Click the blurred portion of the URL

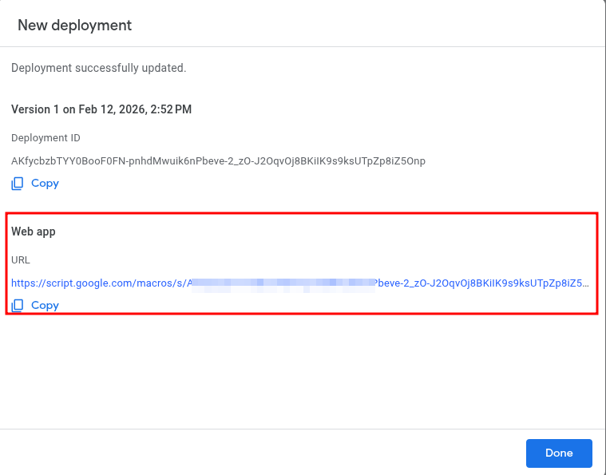[283, 283]
